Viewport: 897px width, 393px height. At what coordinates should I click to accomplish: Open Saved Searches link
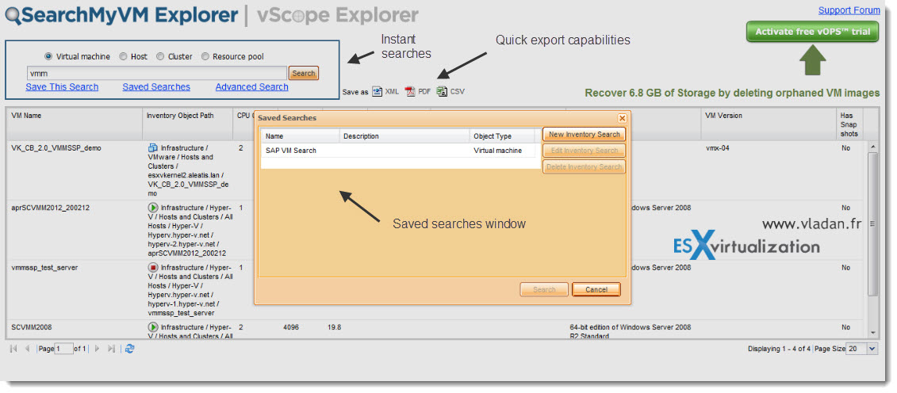(156, 87)
